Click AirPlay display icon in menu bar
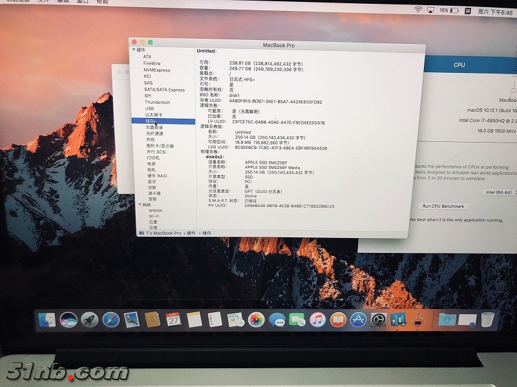 [430, 10]
